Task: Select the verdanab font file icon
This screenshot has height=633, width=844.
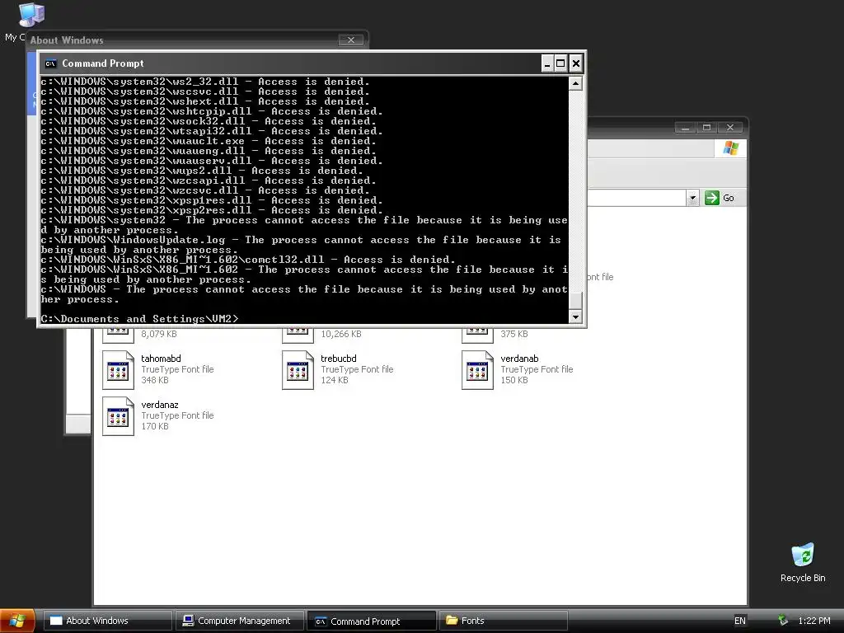Action: tap(477, 370)
